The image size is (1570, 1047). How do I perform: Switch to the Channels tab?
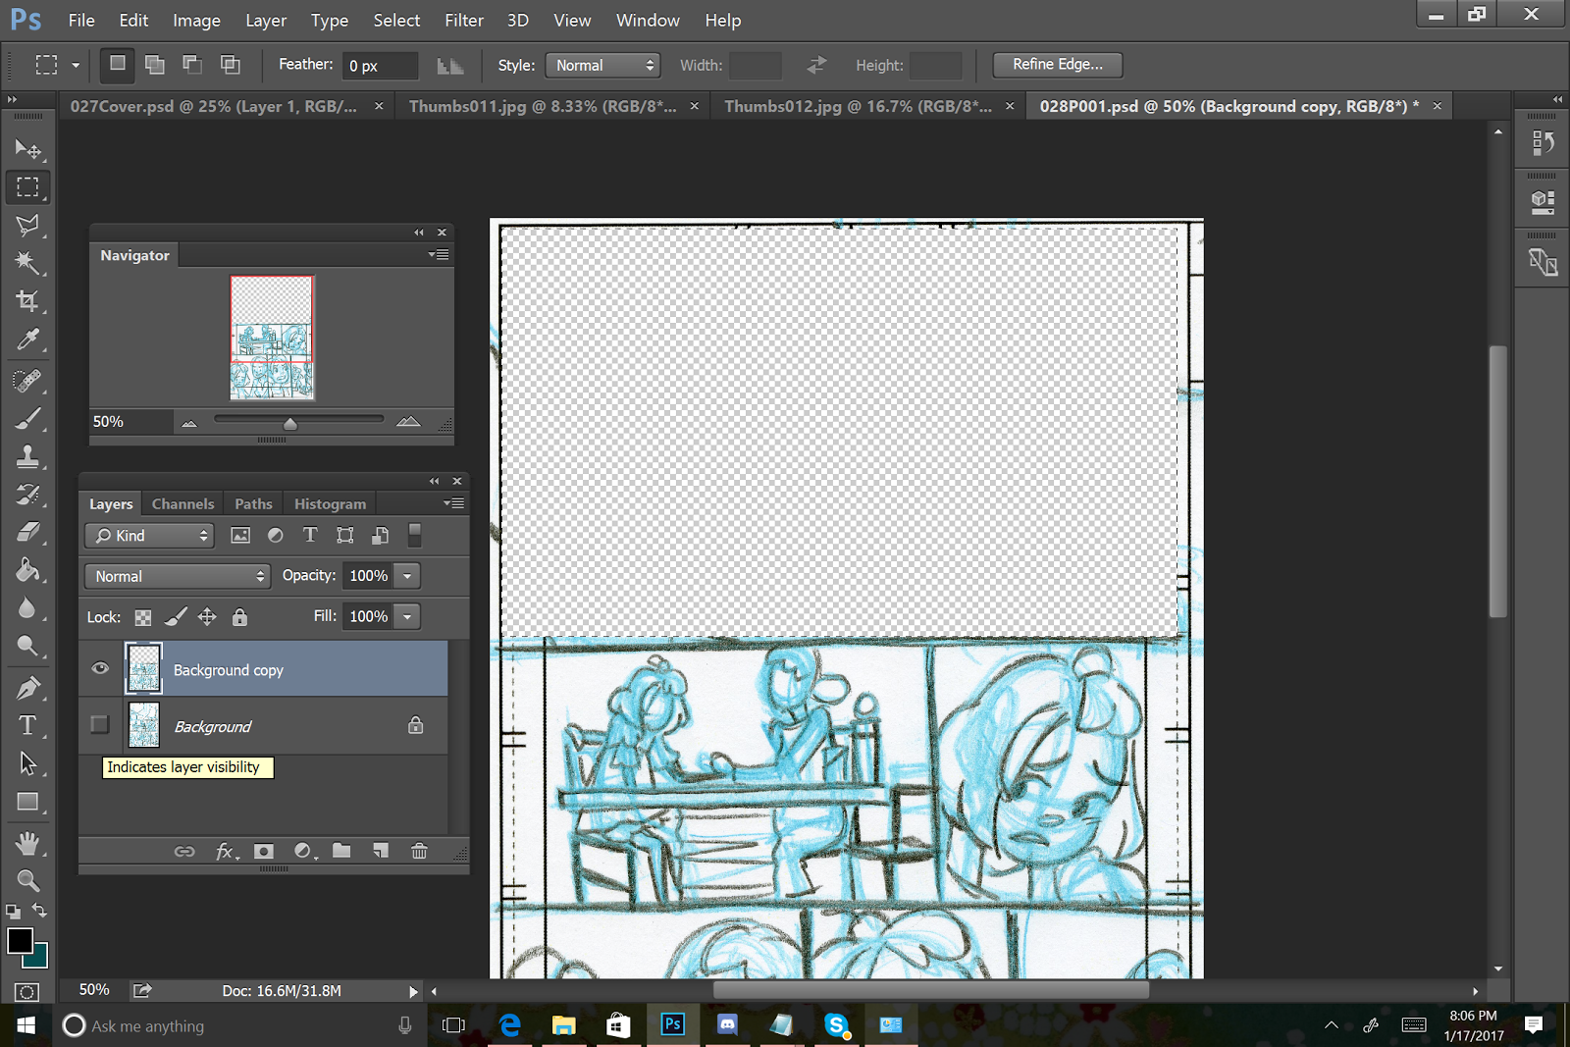coord(183,503)
